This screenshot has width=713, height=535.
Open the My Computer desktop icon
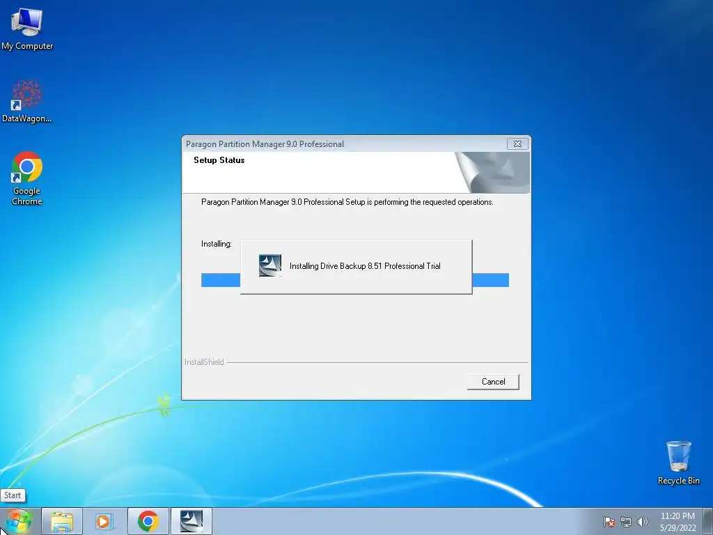(x=27, y=29)
